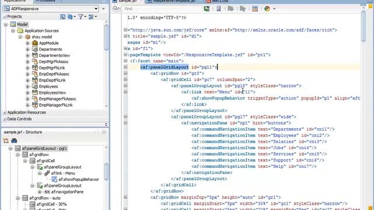The width and height of the screenshot is (374, 210).
Task: Expand Application Resources section
Action: (5, 113)
